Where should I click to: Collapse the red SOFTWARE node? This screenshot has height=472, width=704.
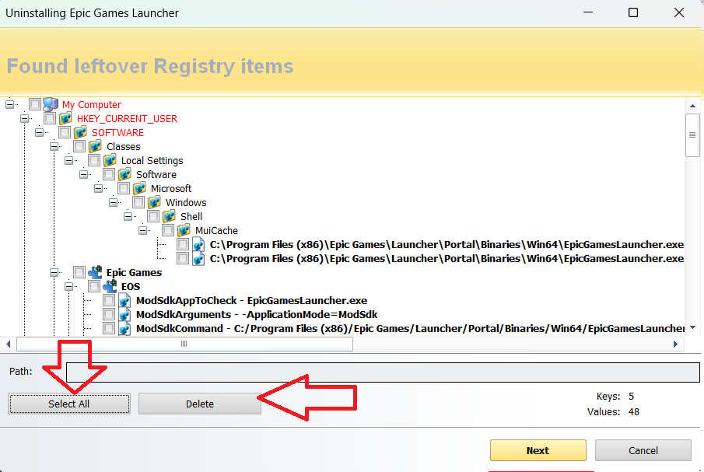pos(39,132)
